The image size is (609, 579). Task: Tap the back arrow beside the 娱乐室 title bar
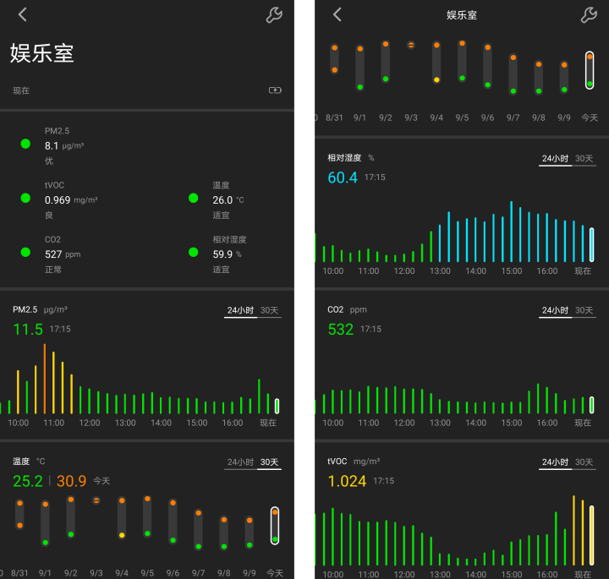(337, 14)
